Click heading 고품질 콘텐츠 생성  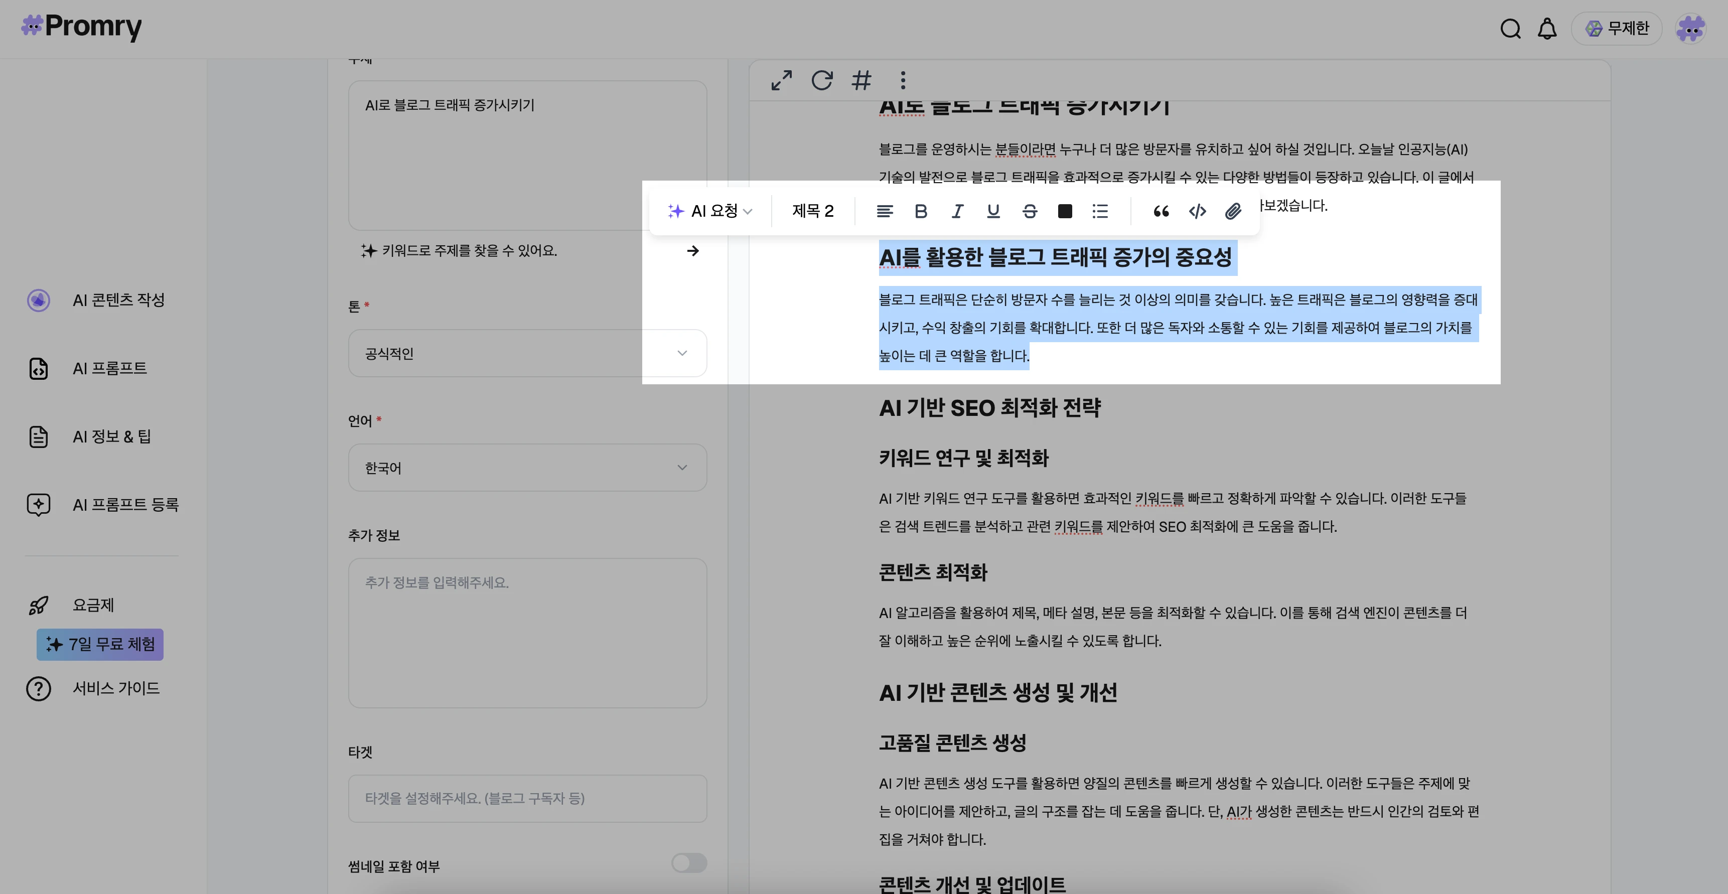(952, 742)
